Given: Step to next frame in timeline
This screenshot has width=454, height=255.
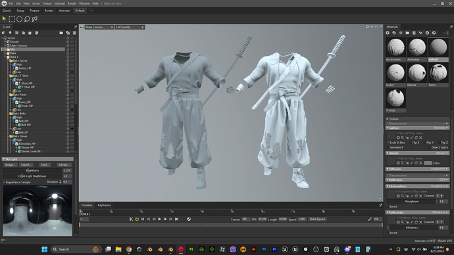Looking at the screenshot, I should pyautogui.click(x=165, y=219).
